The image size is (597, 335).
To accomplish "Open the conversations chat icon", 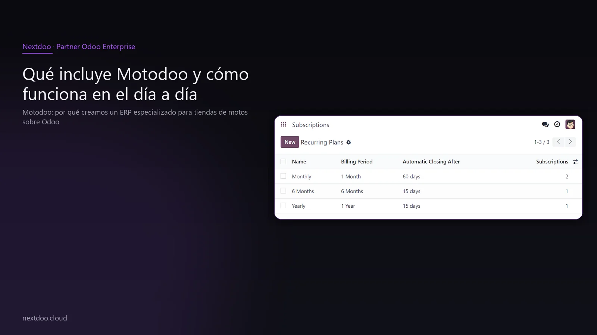I will 545,124.
